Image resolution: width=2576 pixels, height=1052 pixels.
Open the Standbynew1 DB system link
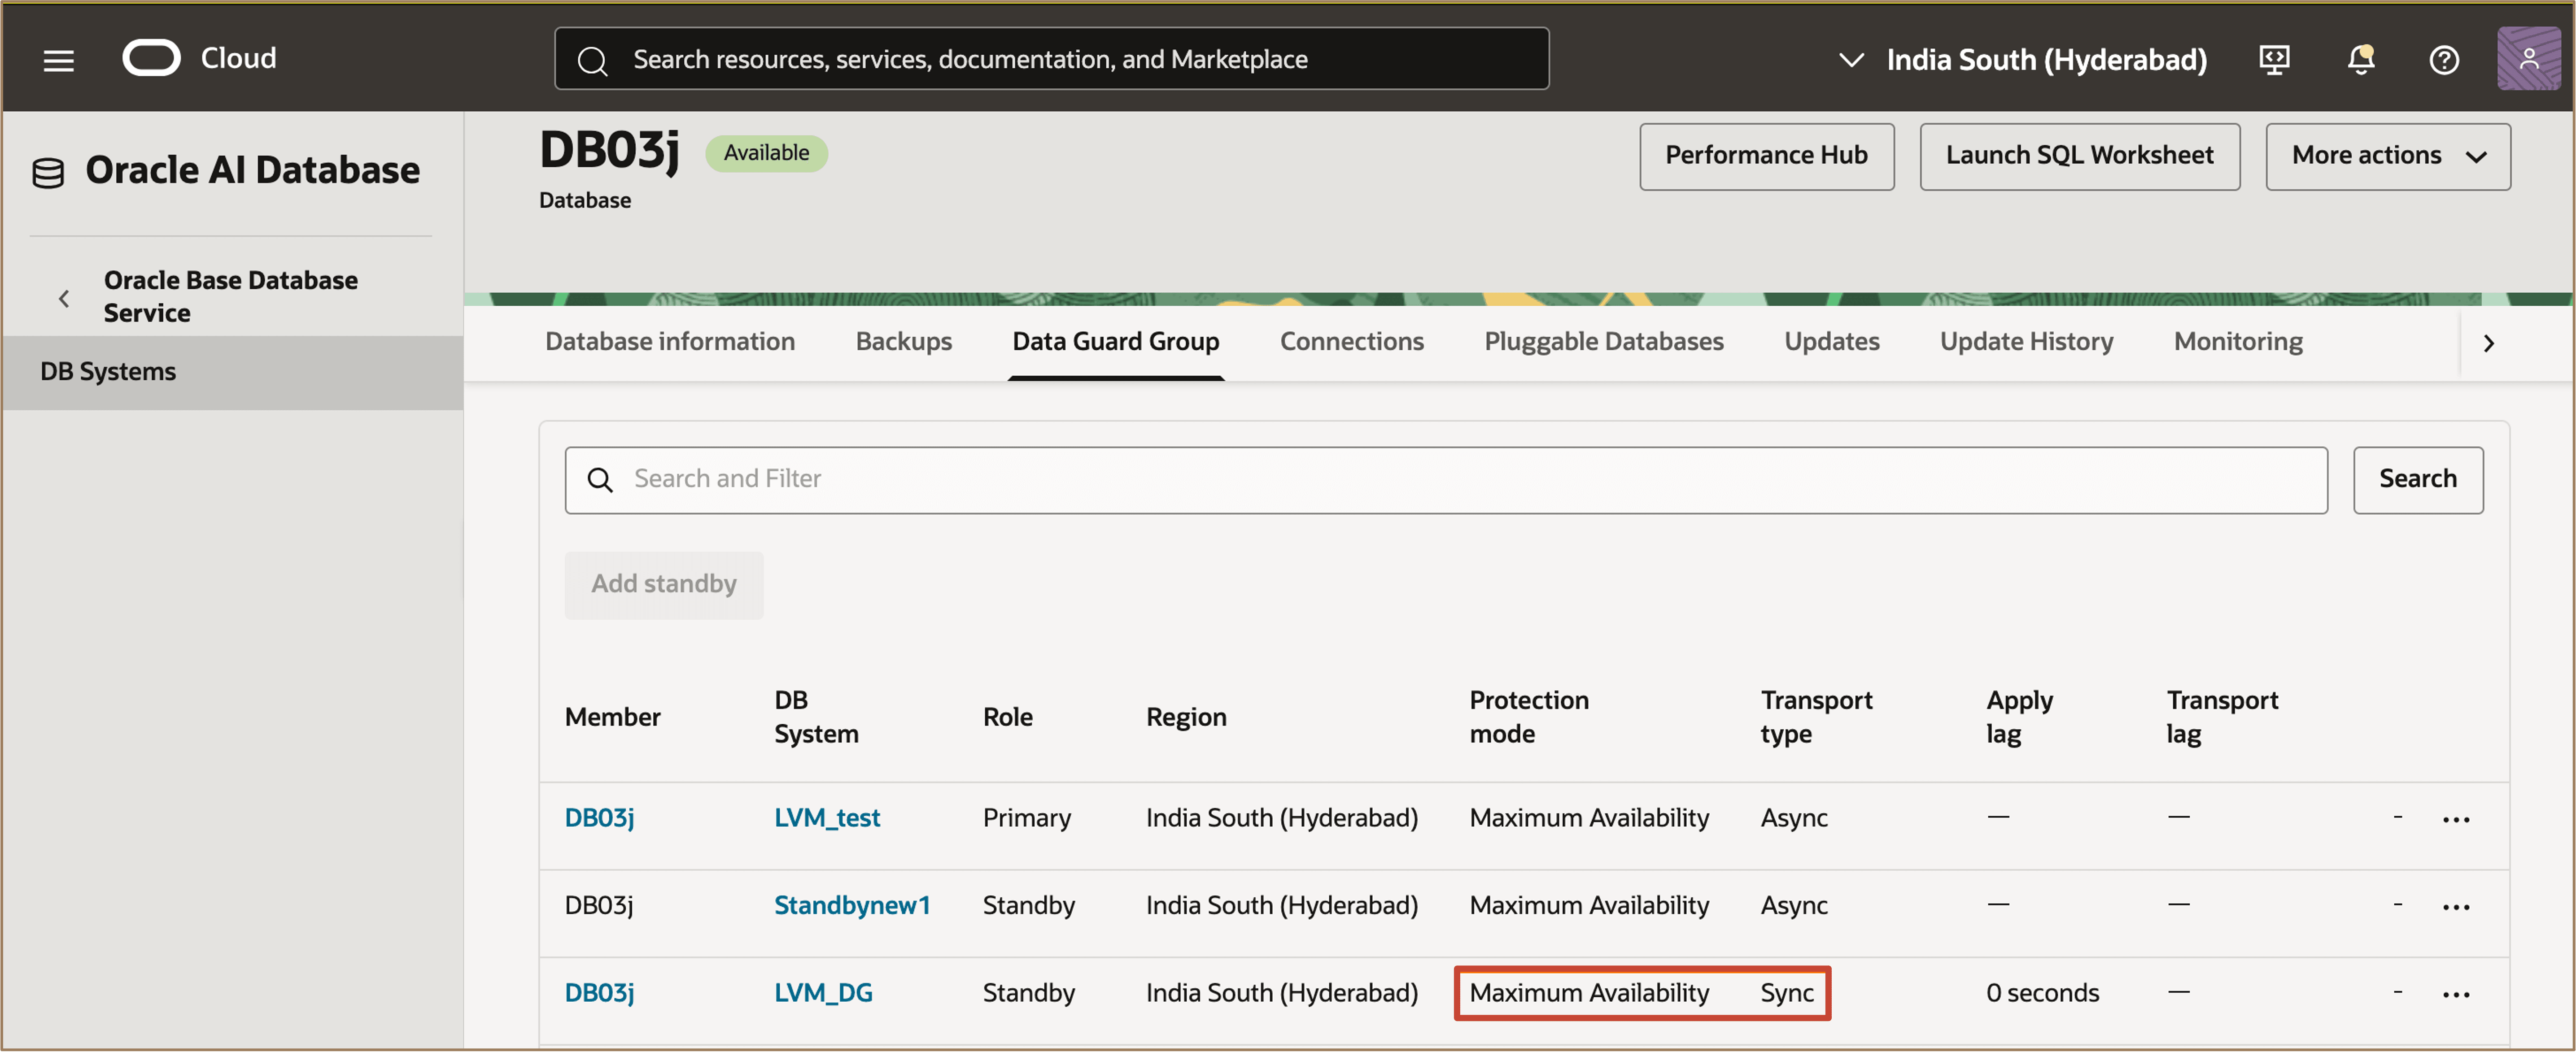point(851,905)
